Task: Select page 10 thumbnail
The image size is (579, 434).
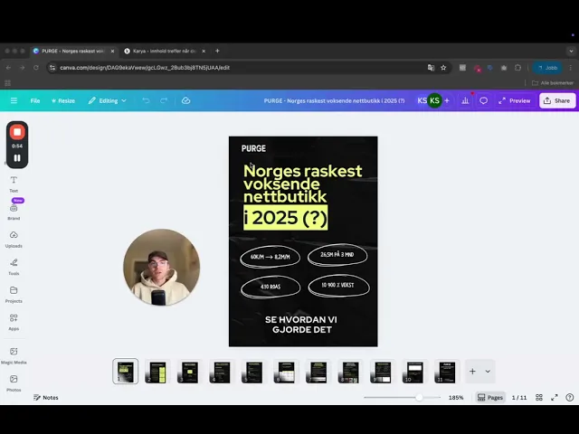Action: point(414,372)
